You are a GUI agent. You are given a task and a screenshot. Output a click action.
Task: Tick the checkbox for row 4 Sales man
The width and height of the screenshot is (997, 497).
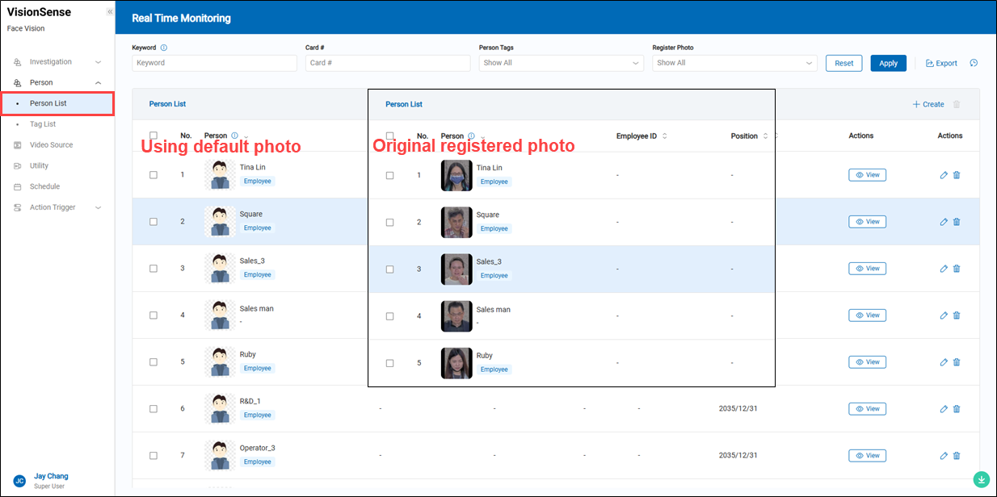(154, 315)
